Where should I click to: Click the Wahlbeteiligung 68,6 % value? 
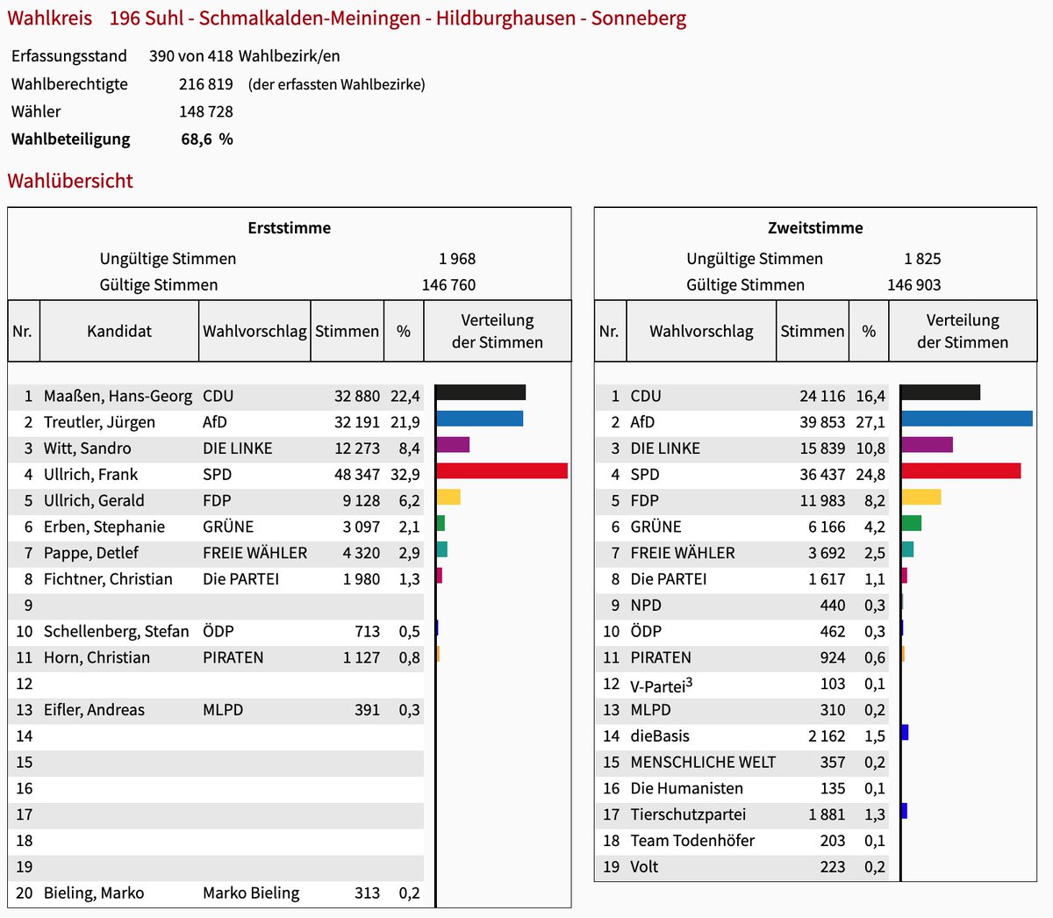tap(207, 139)
